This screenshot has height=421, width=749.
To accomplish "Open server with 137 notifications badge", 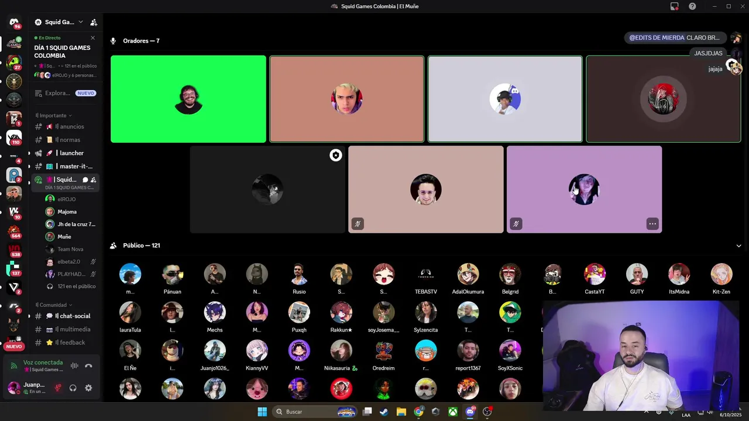I will pyautogui.click(x=14, y=269).
